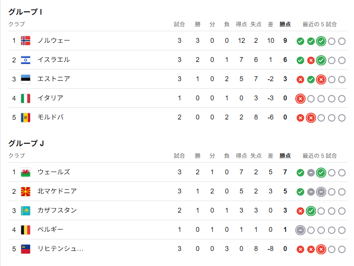The image size is (354, 266).
Task: Click the グループ J heading
Action: [x=26, y=143]
